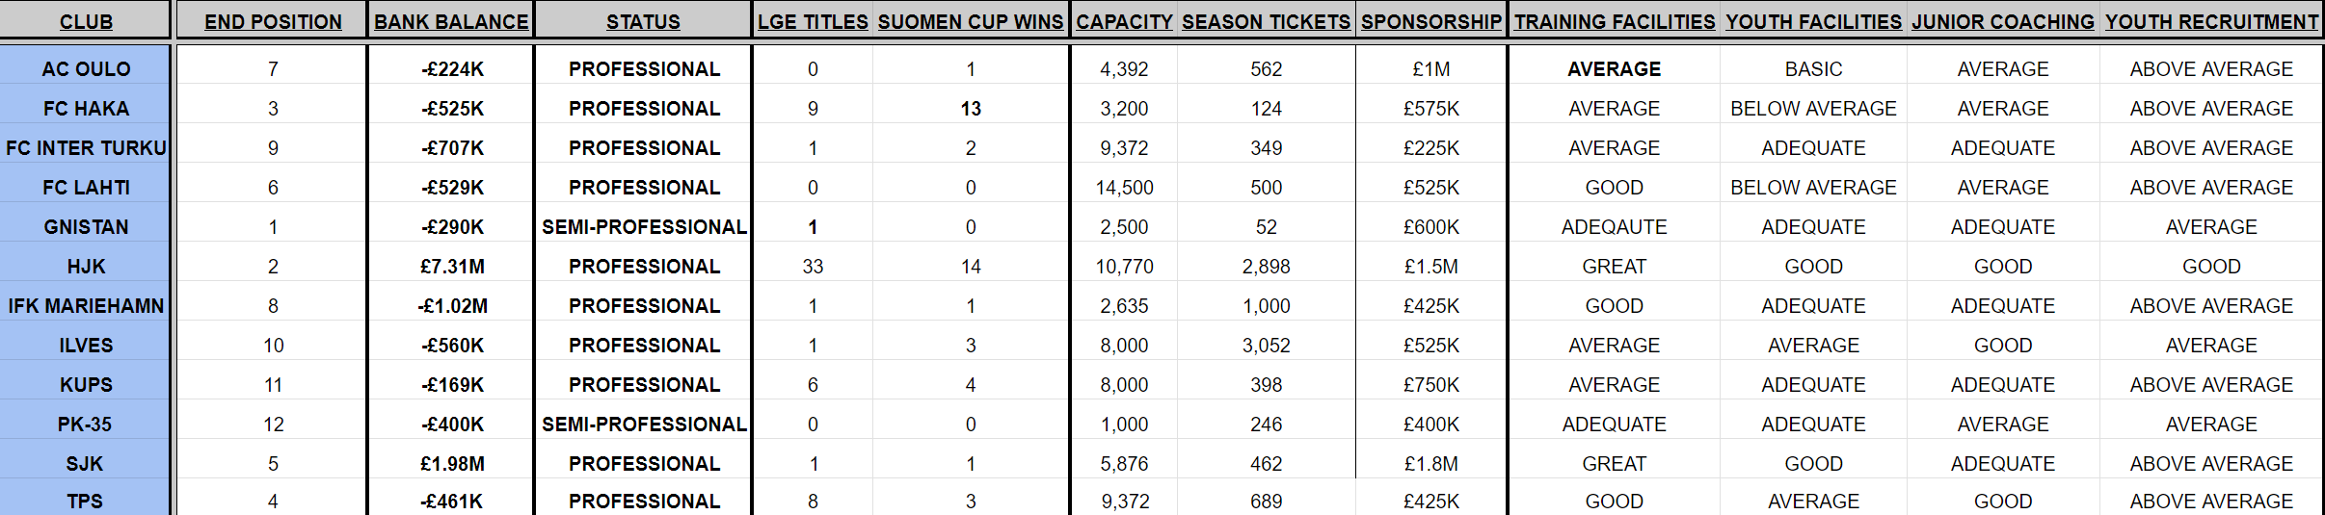This screenshot has width=2325, height=515.
Task: Select the IFK MARIEHAMN row label
Action: [86, 306]
